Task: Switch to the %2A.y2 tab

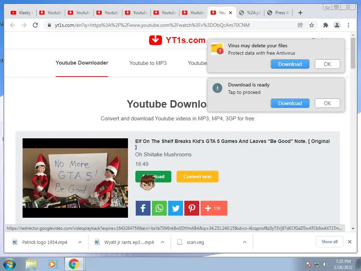Action: (251, 13)
